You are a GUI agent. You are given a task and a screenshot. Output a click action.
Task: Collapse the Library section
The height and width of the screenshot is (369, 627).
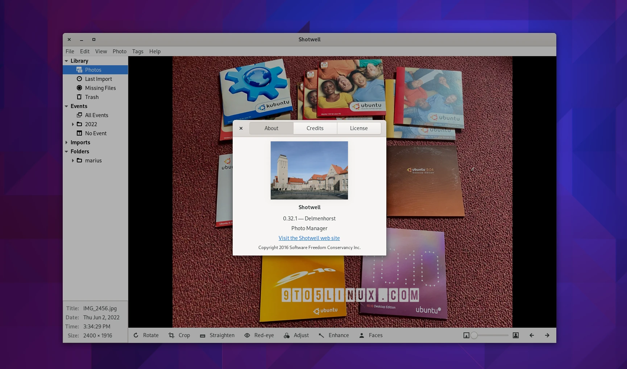click(x=66, y=61)
